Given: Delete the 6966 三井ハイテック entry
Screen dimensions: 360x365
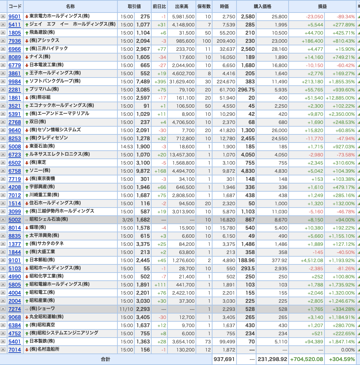Looking at the screenshot, I should [x=3, y=49].
